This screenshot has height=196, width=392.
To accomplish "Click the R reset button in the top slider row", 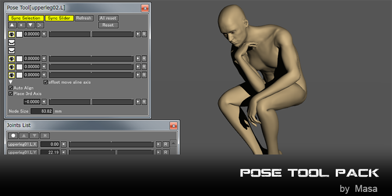I will (x=144, y=34).
